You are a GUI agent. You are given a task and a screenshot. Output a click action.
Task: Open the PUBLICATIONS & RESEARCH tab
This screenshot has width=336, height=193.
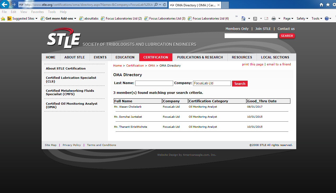pyautogui.click(x=200, y=57)
